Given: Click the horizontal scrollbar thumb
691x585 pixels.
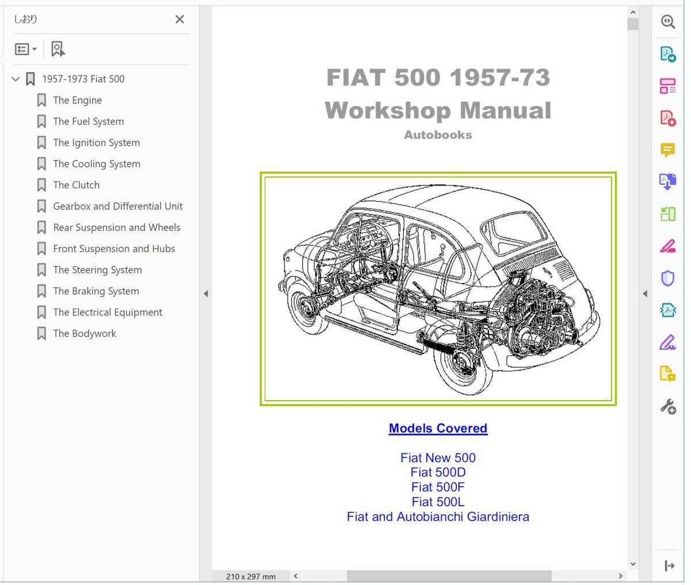Looking at the screenshot, I should click(449, 576).
